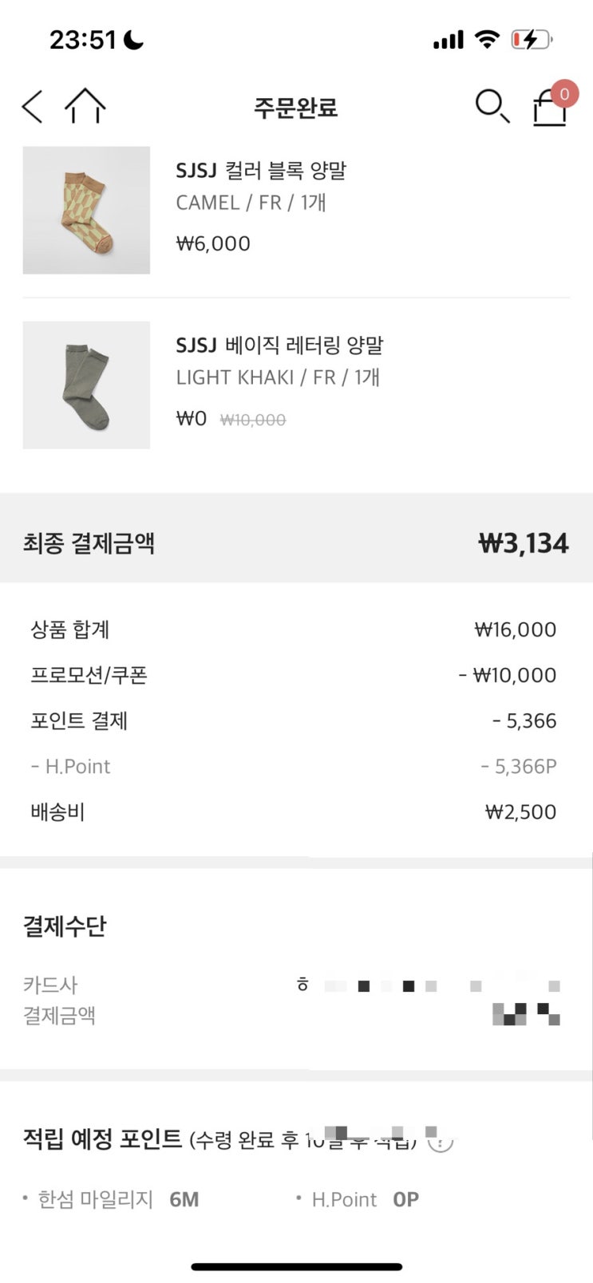
Task: Tap the help icon beside 적립 예정 포인트
Action: click(x=441, y=1141)
